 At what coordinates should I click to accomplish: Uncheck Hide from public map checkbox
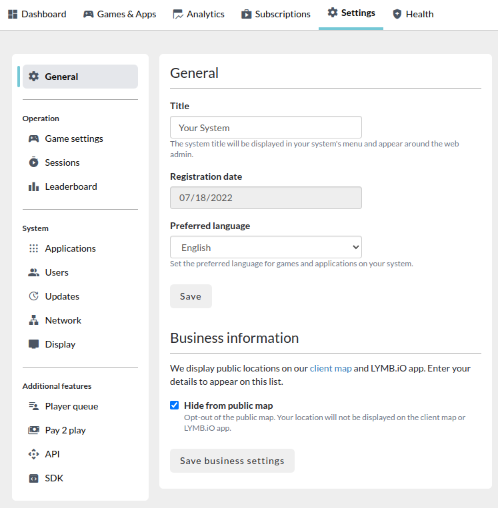tap(174, 405)
